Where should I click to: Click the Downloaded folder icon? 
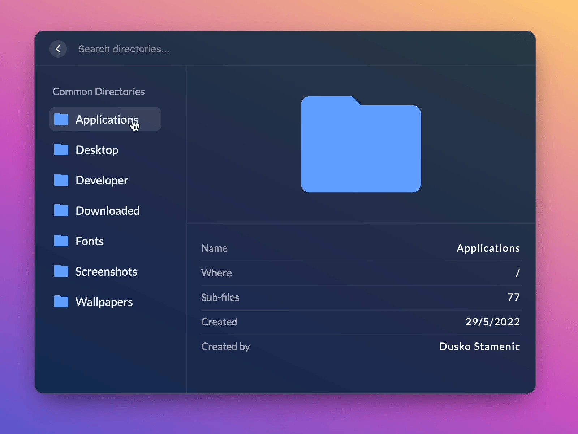click(x=61, y=210)
